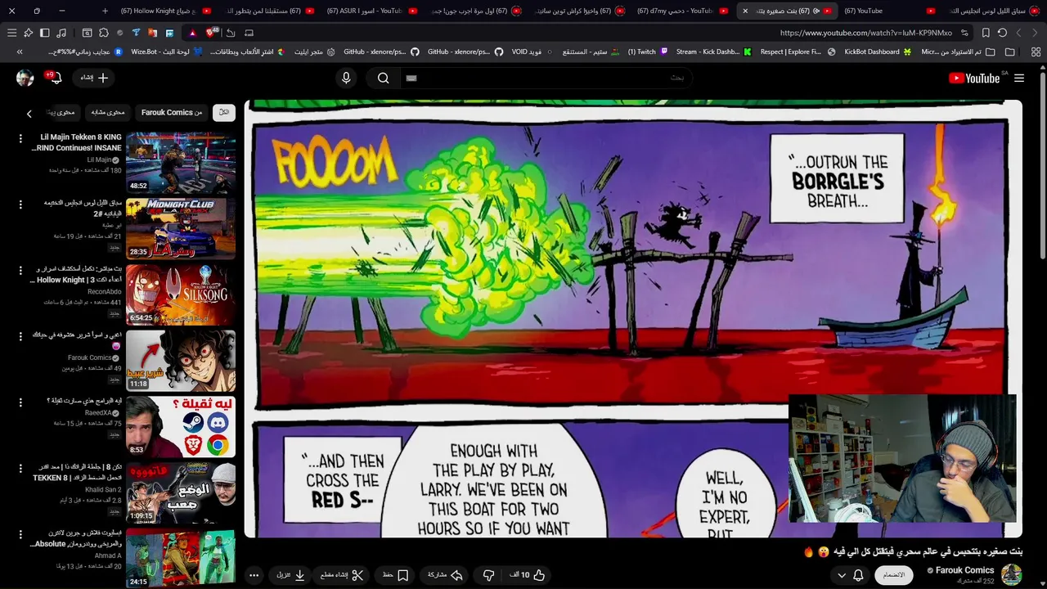Open options menu for Hollow Knight Silksong video

[20, 270]
